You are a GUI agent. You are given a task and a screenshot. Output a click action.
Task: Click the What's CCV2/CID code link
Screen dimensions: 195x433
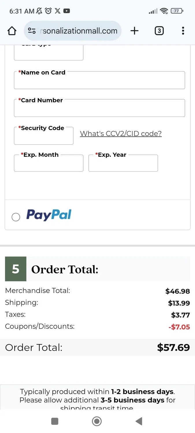click(x=121, y=134)
